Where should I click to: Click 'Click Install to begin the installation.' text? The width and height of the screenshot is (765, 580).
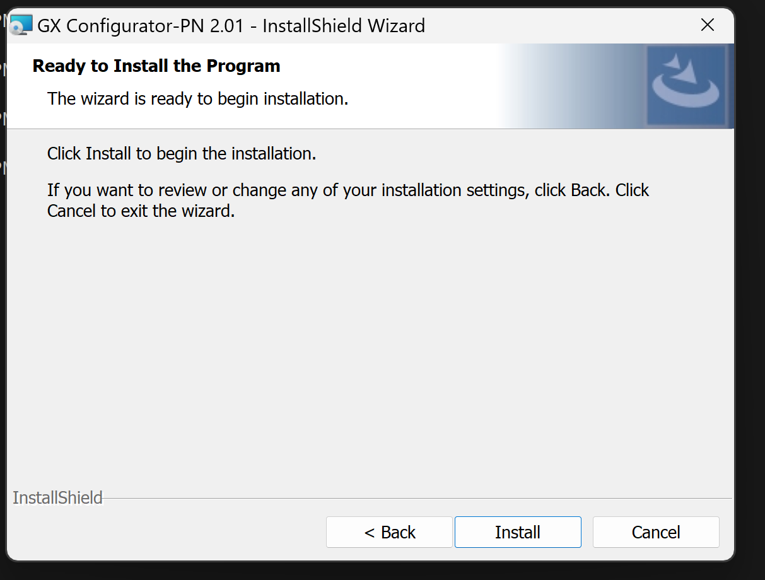pos(182,153)
